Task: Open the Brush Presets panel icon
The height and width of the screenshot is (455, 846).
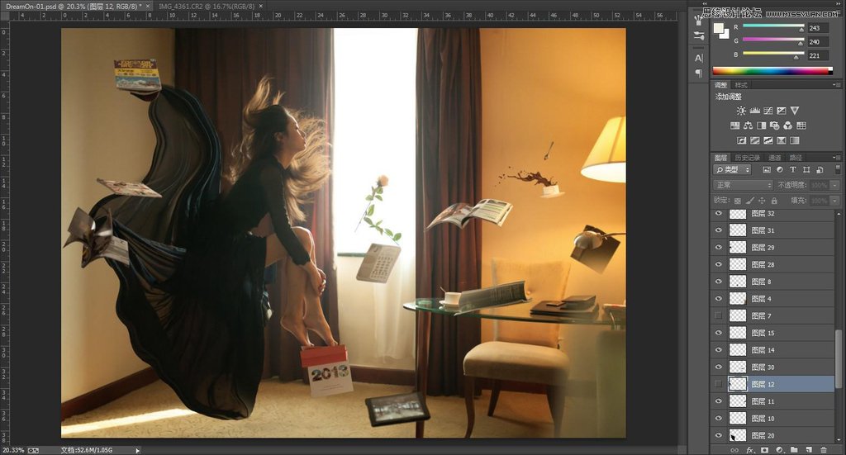Action: click(699, 21)
